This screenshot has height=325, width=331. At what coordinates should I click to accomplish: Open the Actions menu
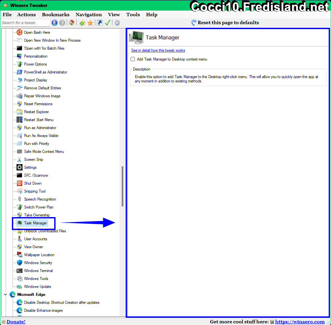click(26, 15)
